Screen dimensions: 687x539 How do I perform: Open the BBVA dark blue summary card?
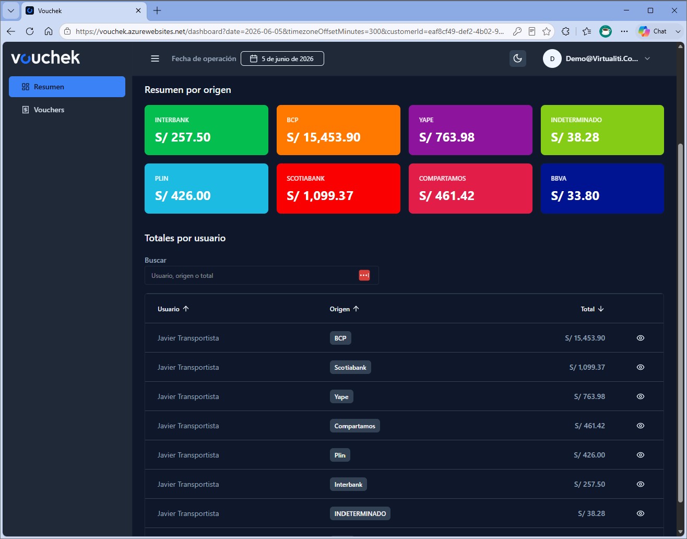pyautogui.click(x=602, y=189)
